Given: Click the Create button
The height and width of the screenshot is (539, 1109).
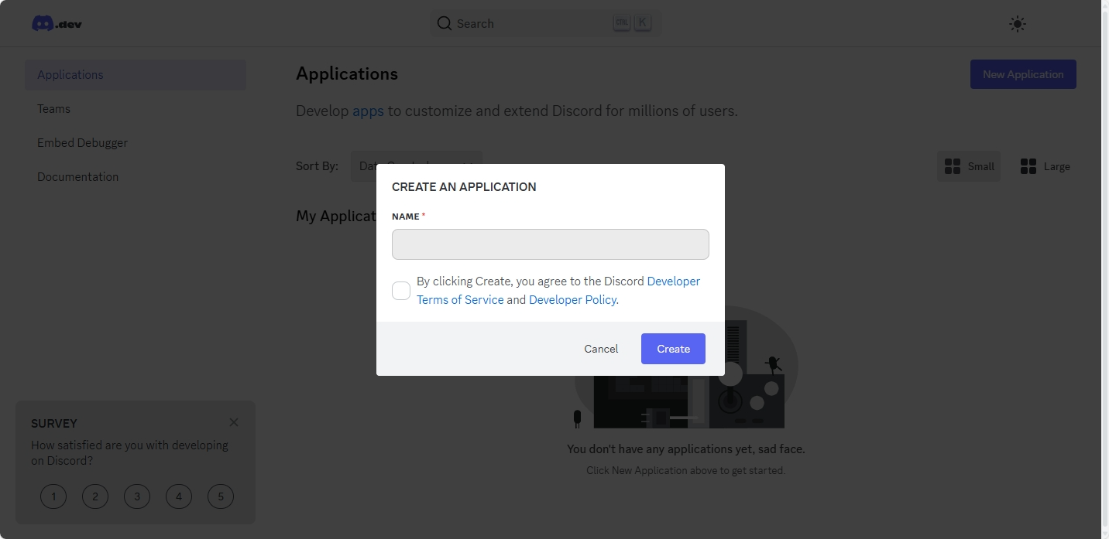Looking at the screenshot, I should [673, 349].
